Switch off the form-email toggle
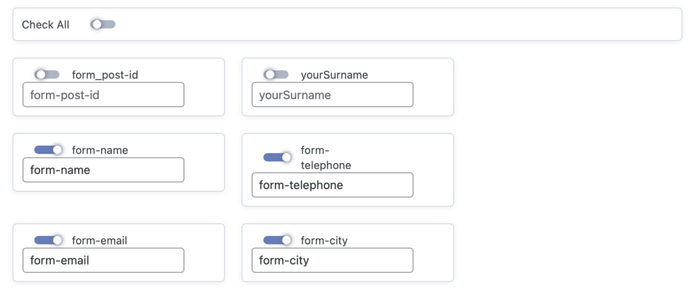 [48, 240]
